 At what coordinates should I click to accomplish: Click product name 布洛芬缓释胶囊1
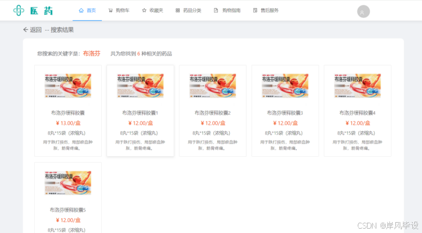tap(140, 113)
